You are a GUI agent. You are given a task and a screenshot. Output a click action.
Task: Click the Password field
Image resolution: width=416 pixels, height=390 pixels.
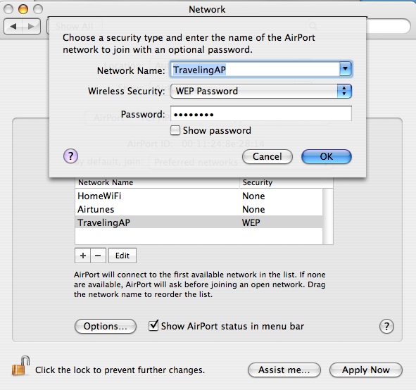click(x=261, y=114)
